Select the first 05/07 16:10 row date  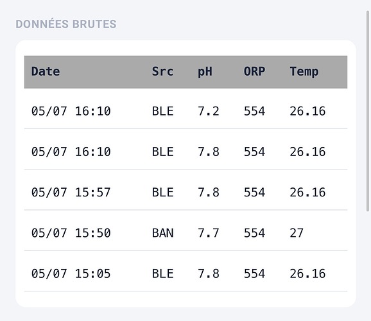(71, 111)
